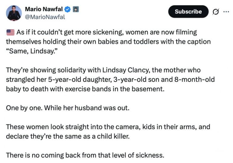
Task: Open the Grok slashed-circle icon
Action: 216,12
